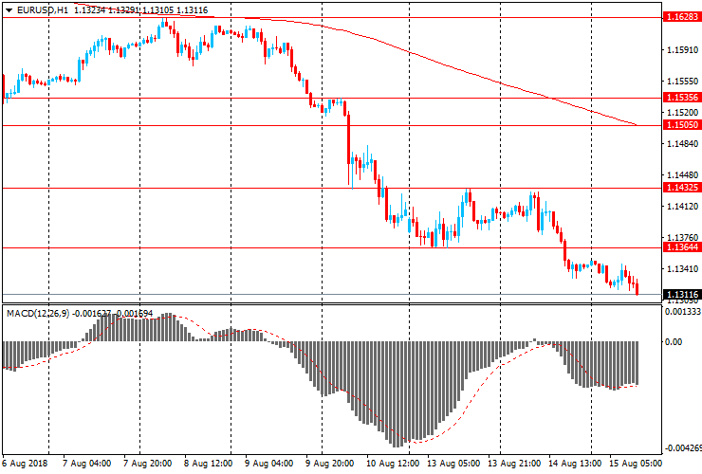Click the 1.15910 price axis value
Screen dimensions: 702x474
click(x=682, y=50)
